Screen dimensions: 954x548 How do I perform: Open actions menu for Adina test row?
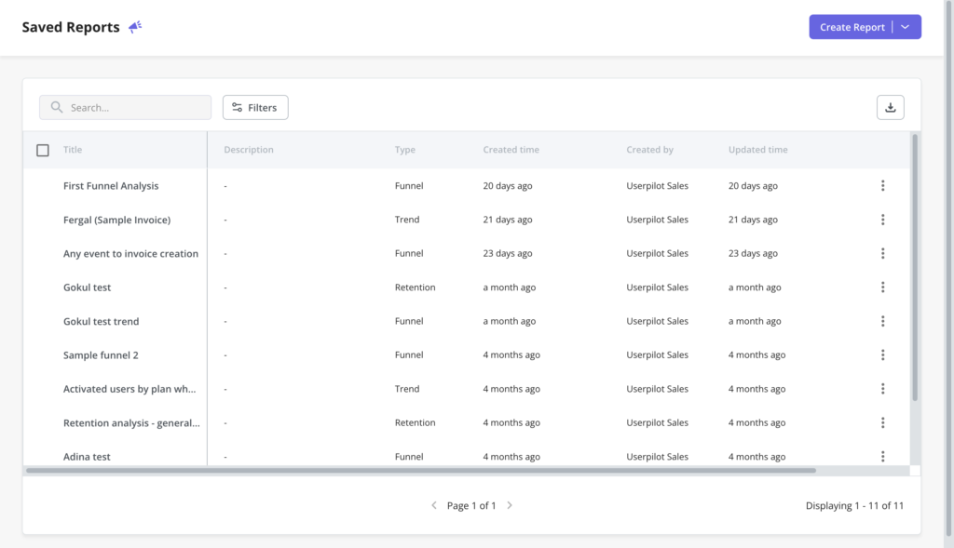[882, 456]
